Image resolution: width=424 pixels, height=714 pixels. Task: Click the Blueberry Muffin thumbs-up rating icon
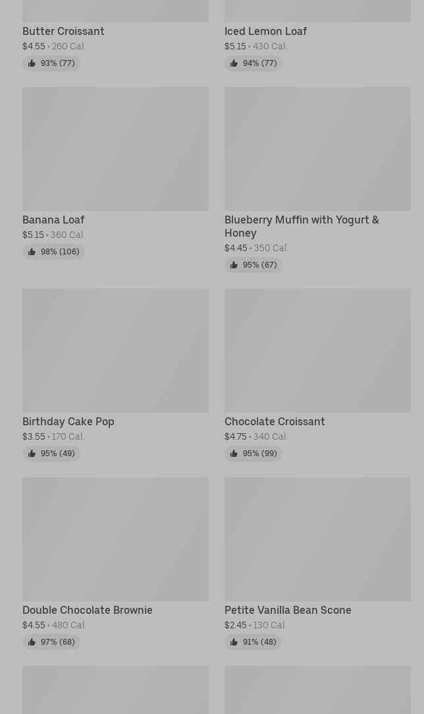pyautogui.click(x=234, y=265)
